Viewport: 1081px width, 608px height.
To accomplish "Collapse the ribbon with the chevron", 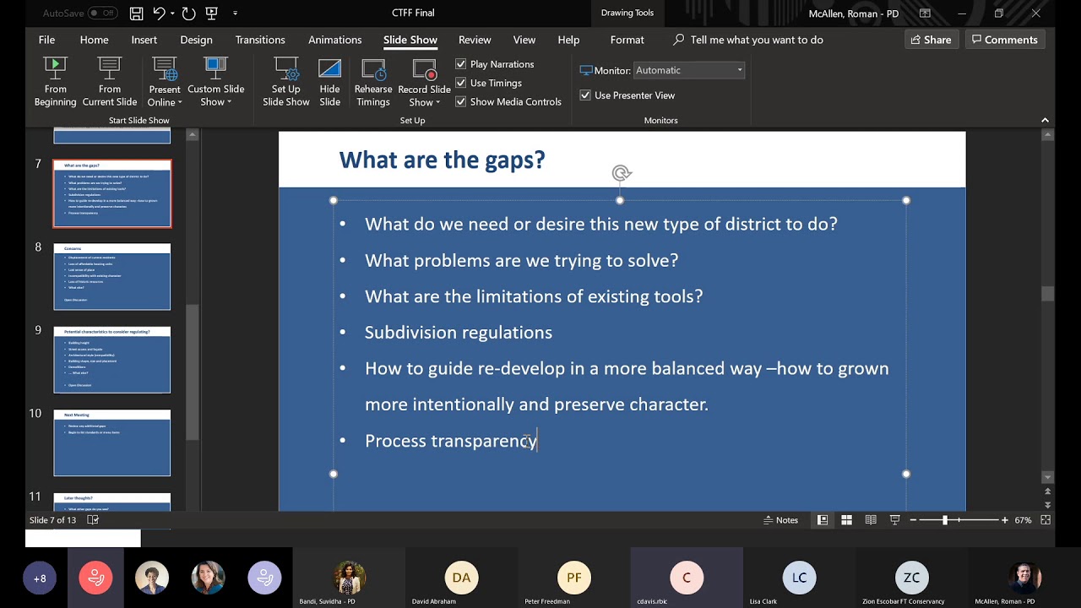I will (x=1045, y=120).
